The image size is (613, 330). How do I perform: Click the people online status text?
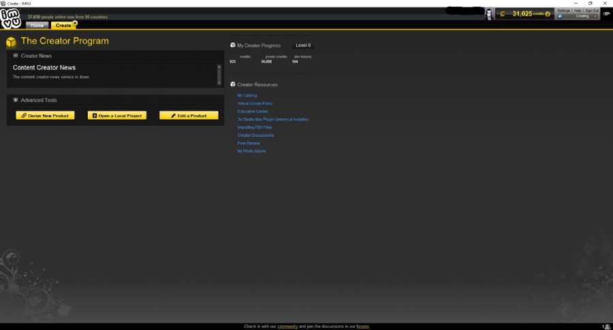tap(67, 17)
